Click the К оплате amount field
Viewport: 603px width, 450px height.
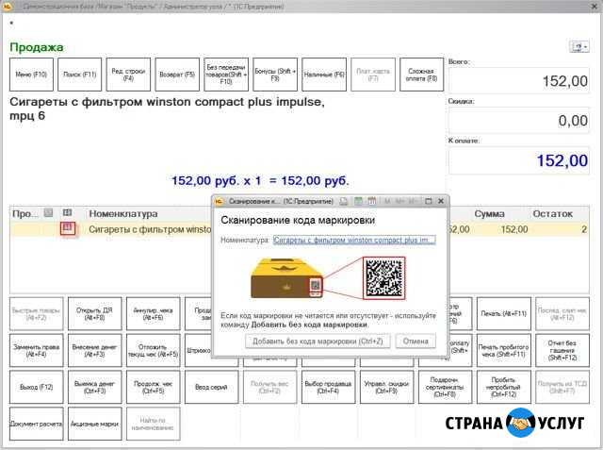[x=519, y=160]
